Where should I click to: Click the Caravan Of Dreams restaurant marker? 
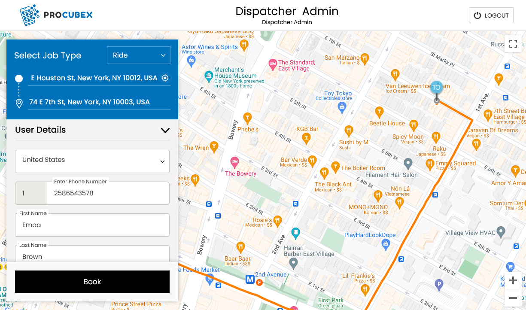[x=476, y=144]
